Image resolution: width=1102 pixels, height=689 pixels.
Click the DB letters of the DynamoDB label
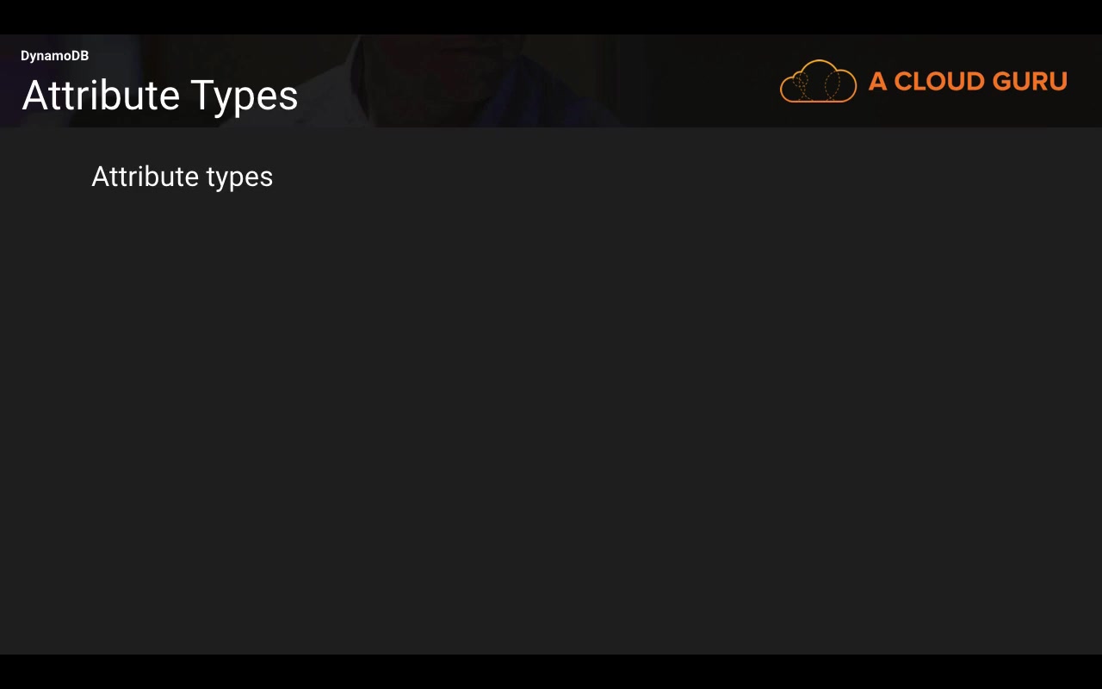point(79,56)
